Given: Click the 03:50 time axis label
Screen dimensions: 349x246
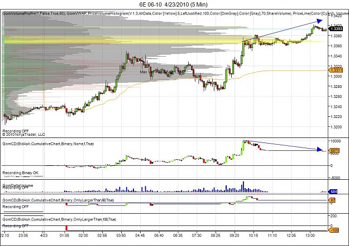Looking at the screenshot, I should (x=121, y=235).
